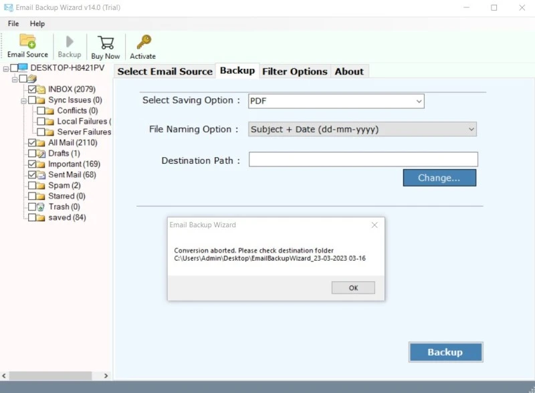This screenshot has height=393, width=535.
Task: Uncheck the INBOX (2079) checkbox
Action: [32, 90]
